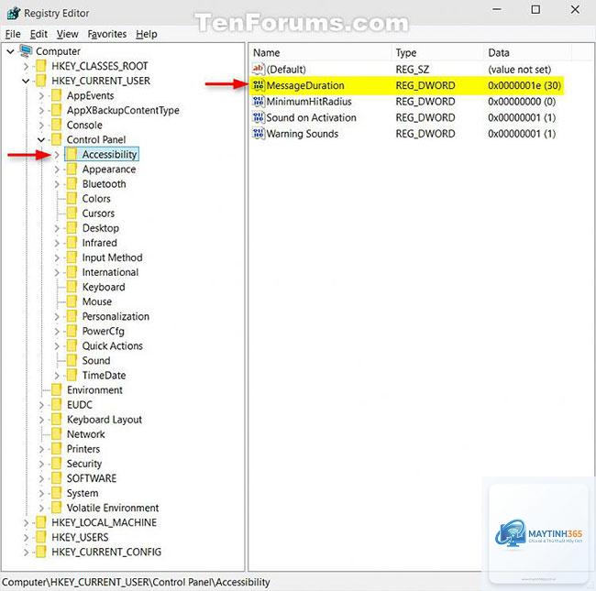596x591 pixels.
Task: Click the Sound on Activation value icon
Action: (x=258, y=117)
